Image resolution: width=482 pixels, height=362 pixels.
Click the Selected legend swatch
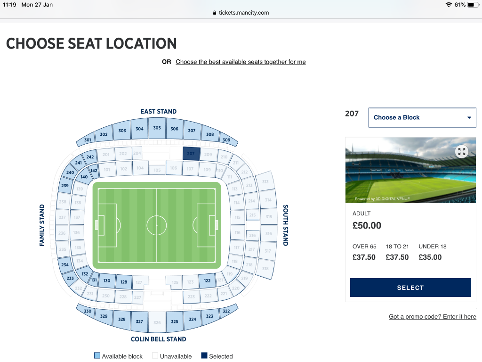[x=204, y=355]
